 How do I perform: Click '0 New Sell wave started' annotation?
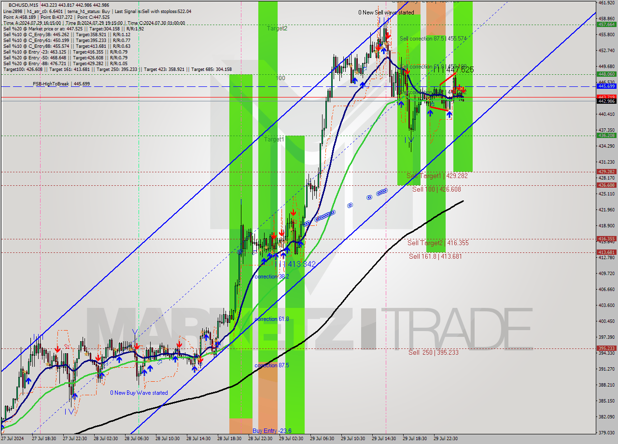coord(386,13)
